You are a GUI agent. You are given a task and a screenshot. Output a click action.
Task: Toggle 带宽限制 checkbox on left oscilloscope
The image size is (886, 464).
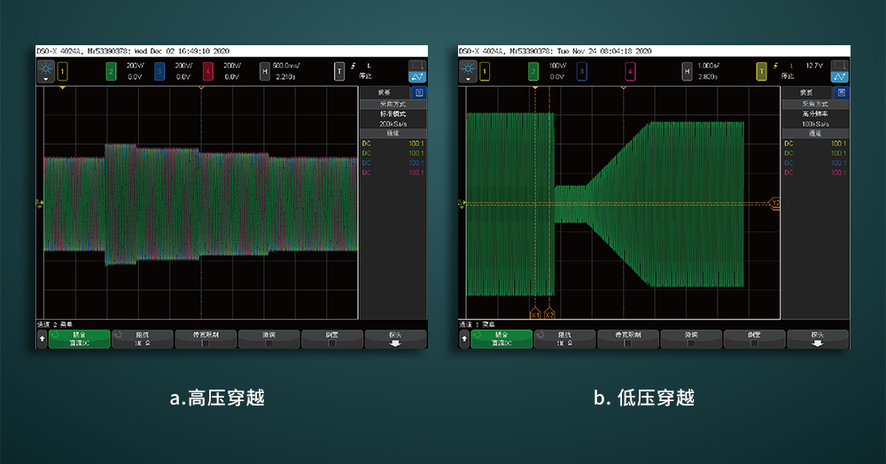206,339
